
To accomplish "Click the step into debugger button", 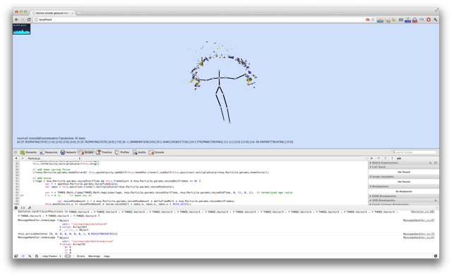I will click(385, 158).
